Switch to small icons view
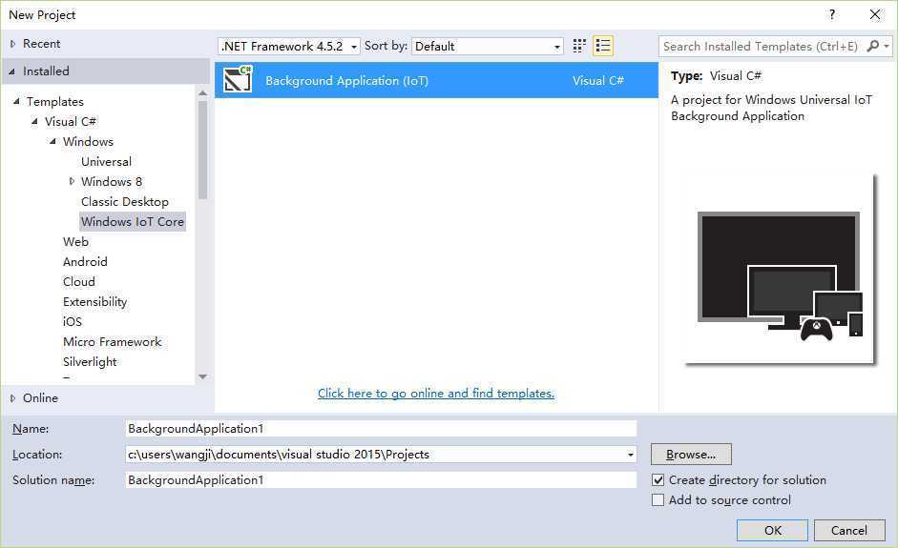This screenshot has width=898, height=548. (579, 46)
